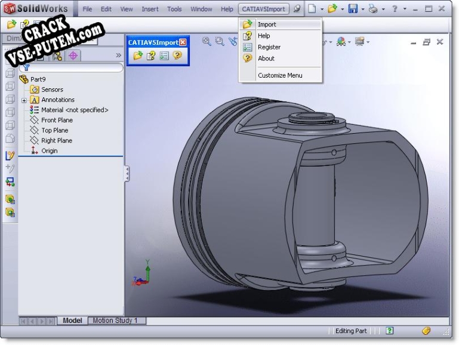Click Help icon in floating CATIAV5Import toolbar
The width and height of the screenshot is (459, 345).
[151, 56]
